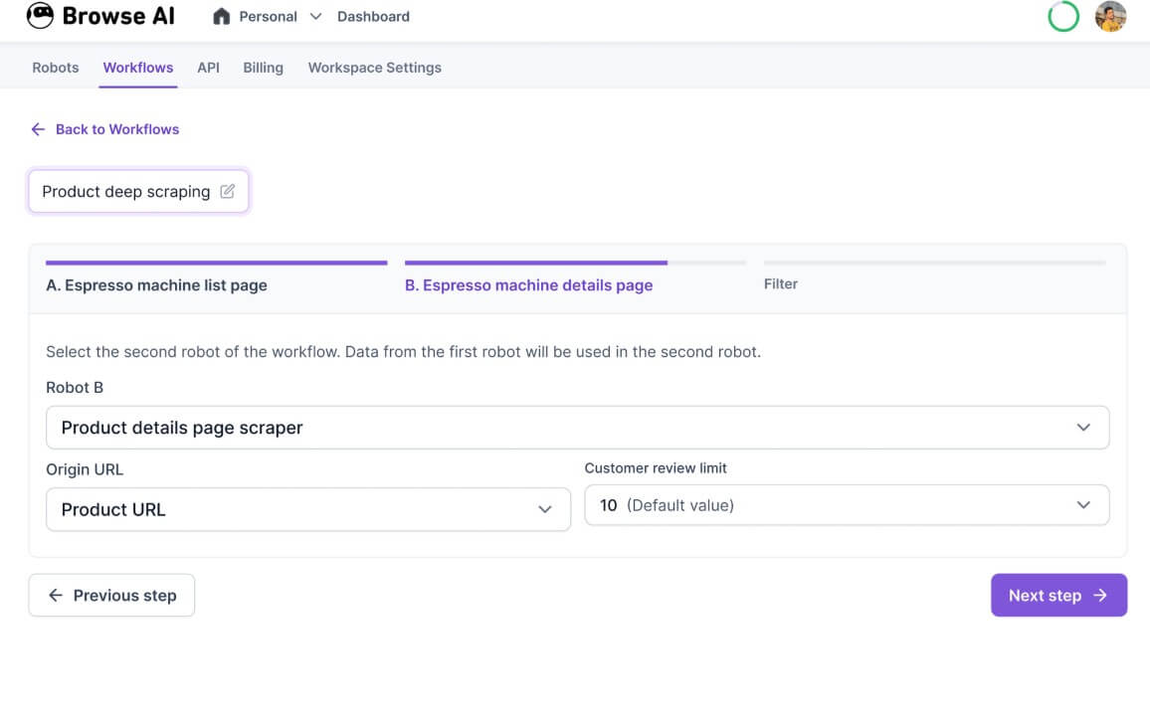Switch to the Robots tab

coord(56,68)
